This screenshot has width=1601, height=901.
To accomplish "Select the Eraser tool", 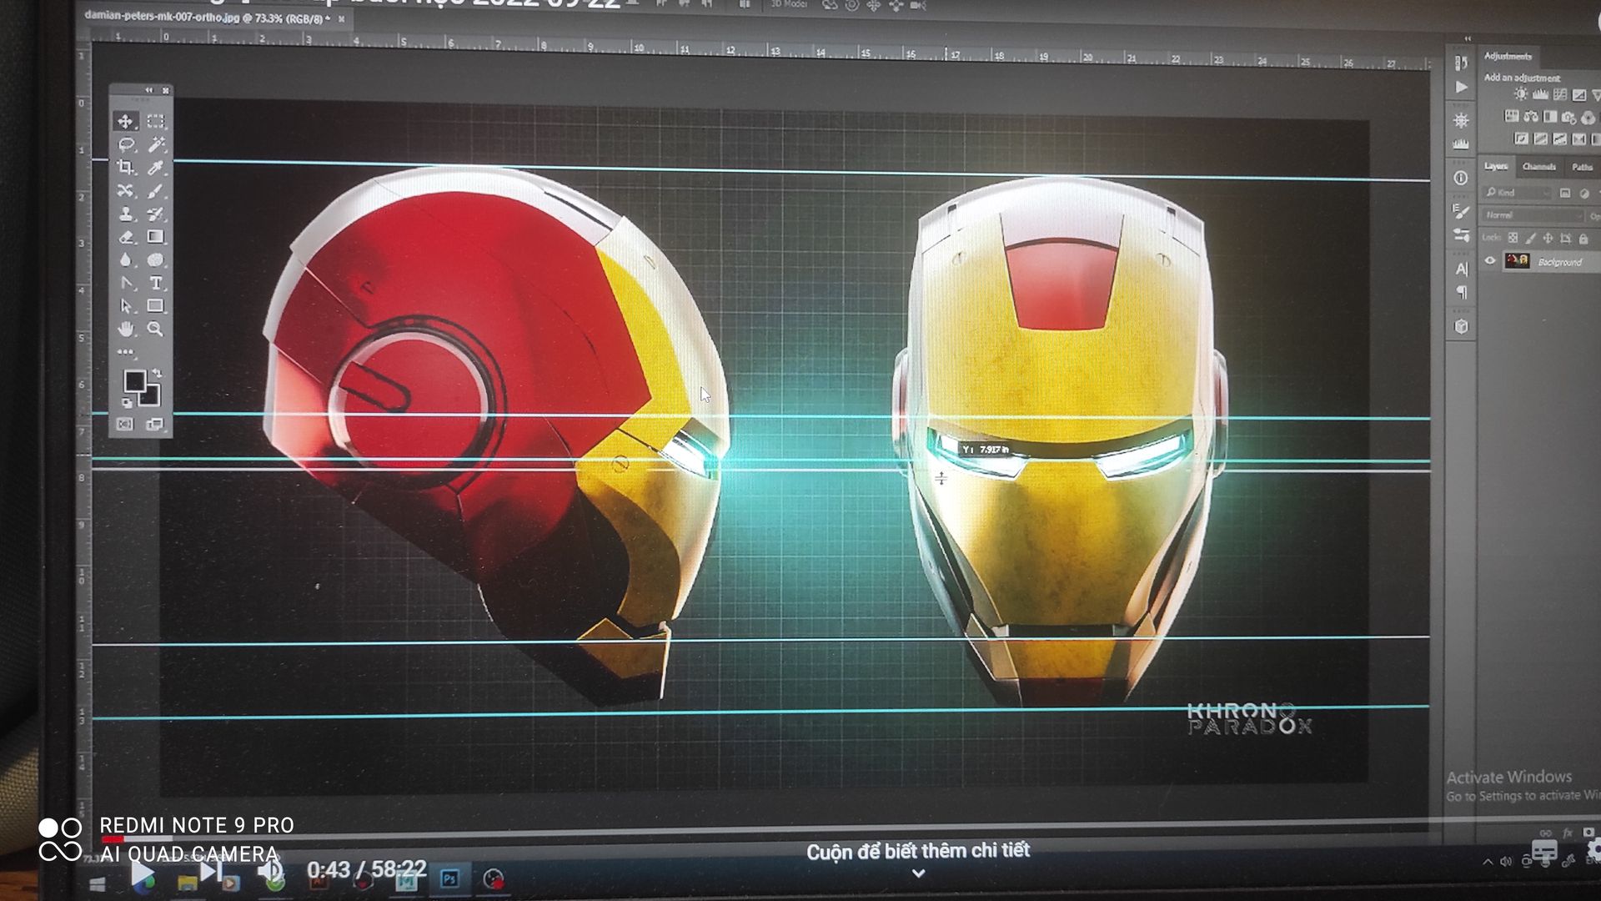I will tap(125, 238).
